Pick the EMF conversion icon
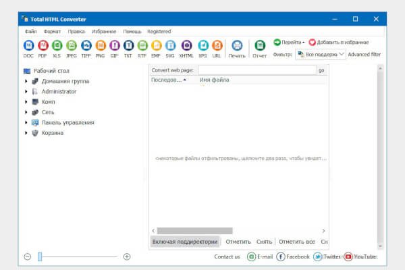Viewport: 405px width, 270px height. [x=156, y=46]
